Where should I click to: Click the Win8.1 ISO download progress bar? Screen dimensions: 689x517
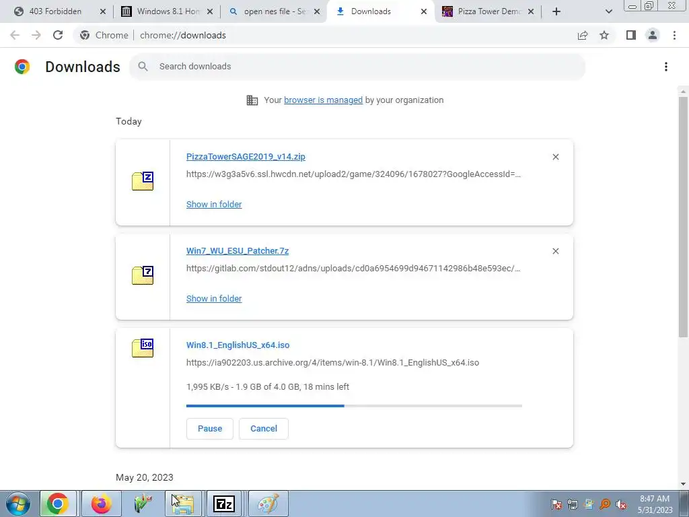(x=354, y=406)
